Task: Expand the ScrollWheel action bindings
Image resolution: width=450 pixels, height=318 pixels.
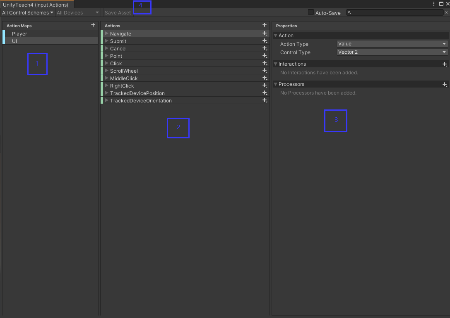Action: [106, 71]
